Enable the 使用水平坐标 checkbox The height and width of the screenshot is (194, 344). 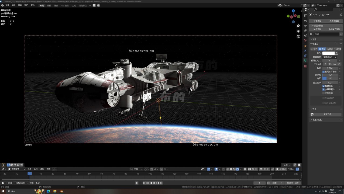click(324, 72)
